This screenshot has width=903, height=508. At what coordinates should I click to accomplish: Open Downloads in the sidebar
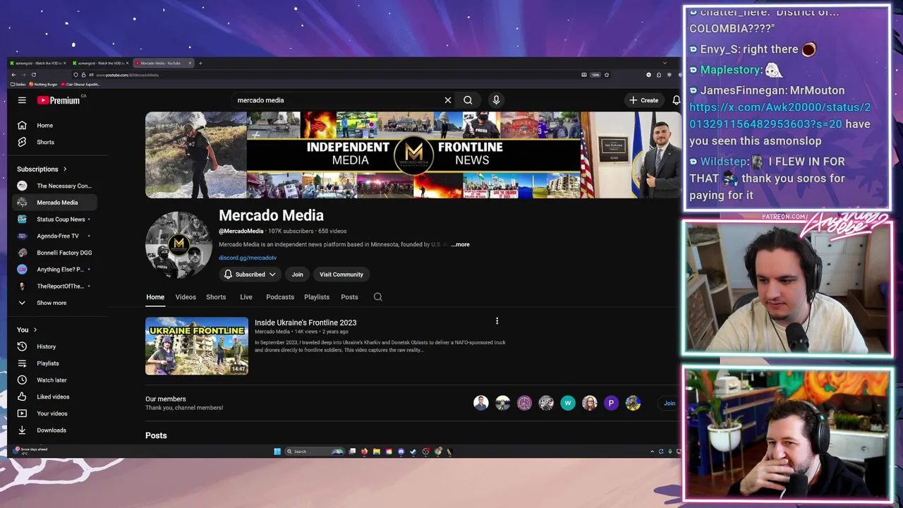[x=55, y=430]
